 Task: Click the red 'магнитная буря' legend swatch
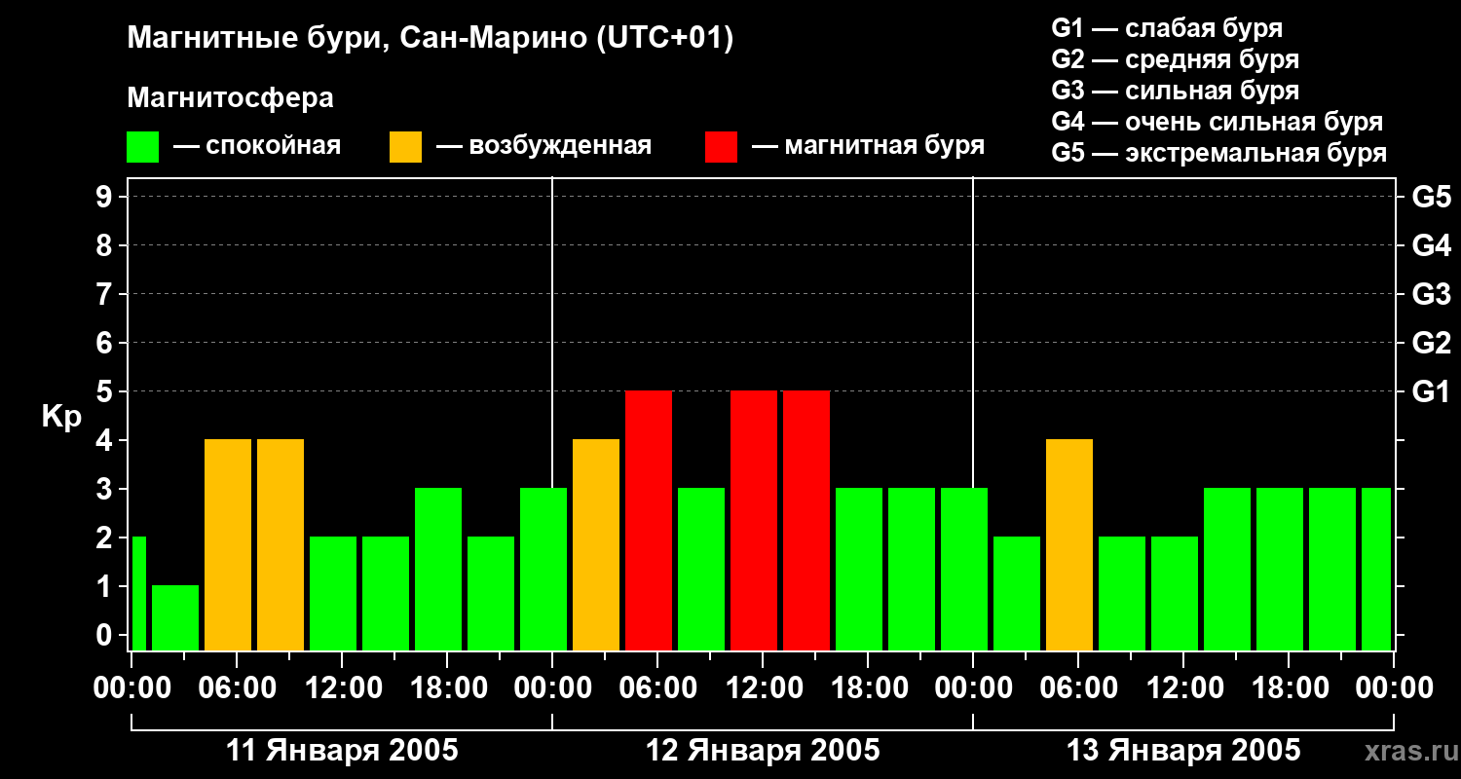click(x=721, y=147)
